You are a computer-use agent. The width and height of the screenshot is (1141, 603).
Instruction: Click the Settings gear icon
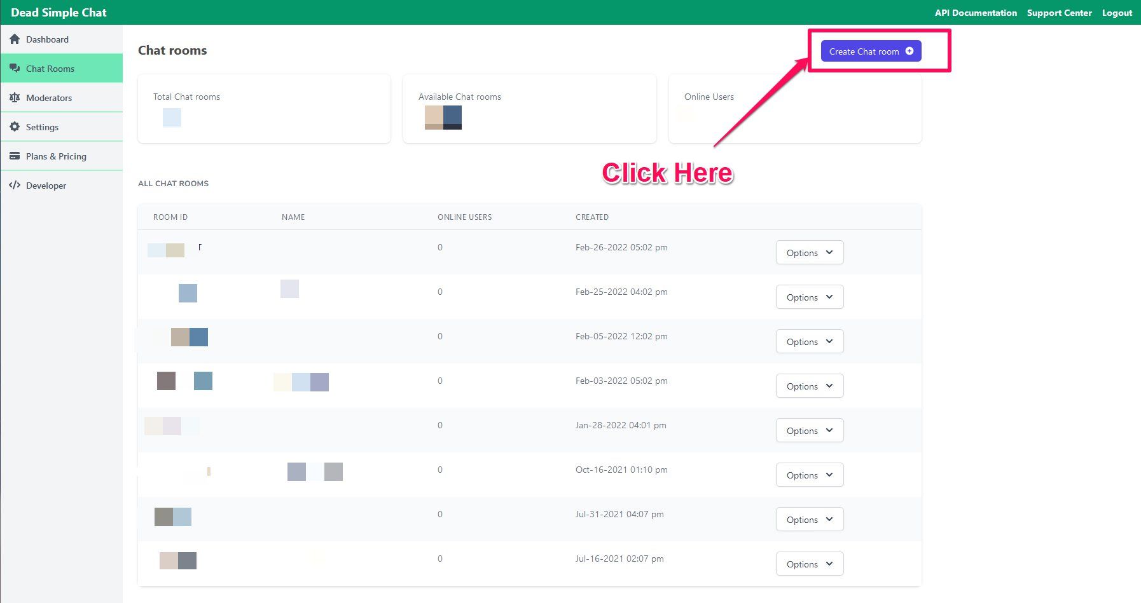click(x=15, y=127)
